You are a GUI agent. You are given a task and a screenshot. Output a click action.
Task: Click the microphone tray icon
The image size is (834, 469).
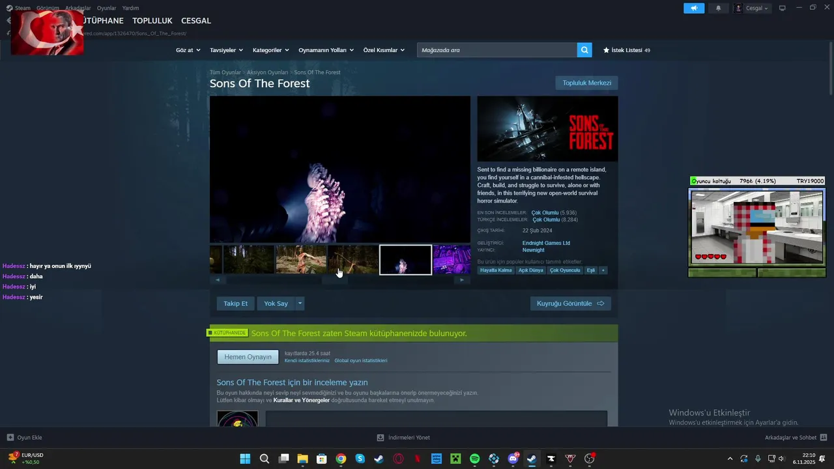click(x=757, y=459)
